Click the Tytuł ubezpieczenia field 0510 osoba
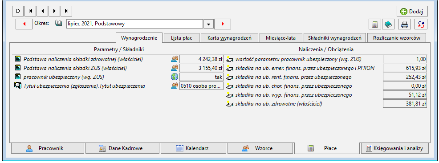This screenshot has width=439, height=163. coord(201,86)
